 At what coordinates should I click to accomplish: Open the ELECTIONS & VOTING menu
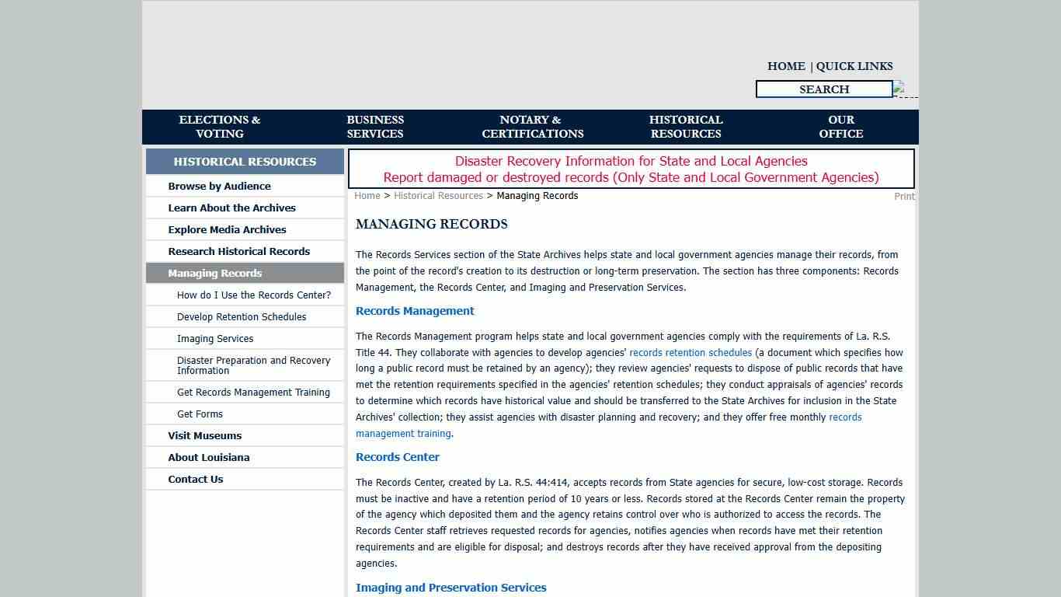coord(219,127)
